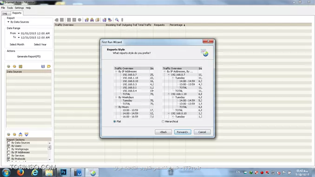Switch to the Reports tab
315x177 pixels.
pyautogui.click(x=17, y=13)
